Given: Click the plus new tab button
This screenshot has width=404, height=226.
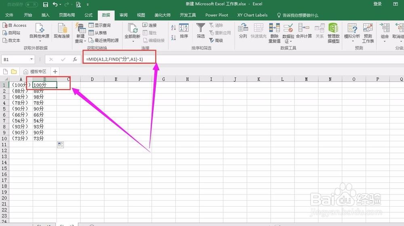Looking at the screenshot, I should 55,71.
